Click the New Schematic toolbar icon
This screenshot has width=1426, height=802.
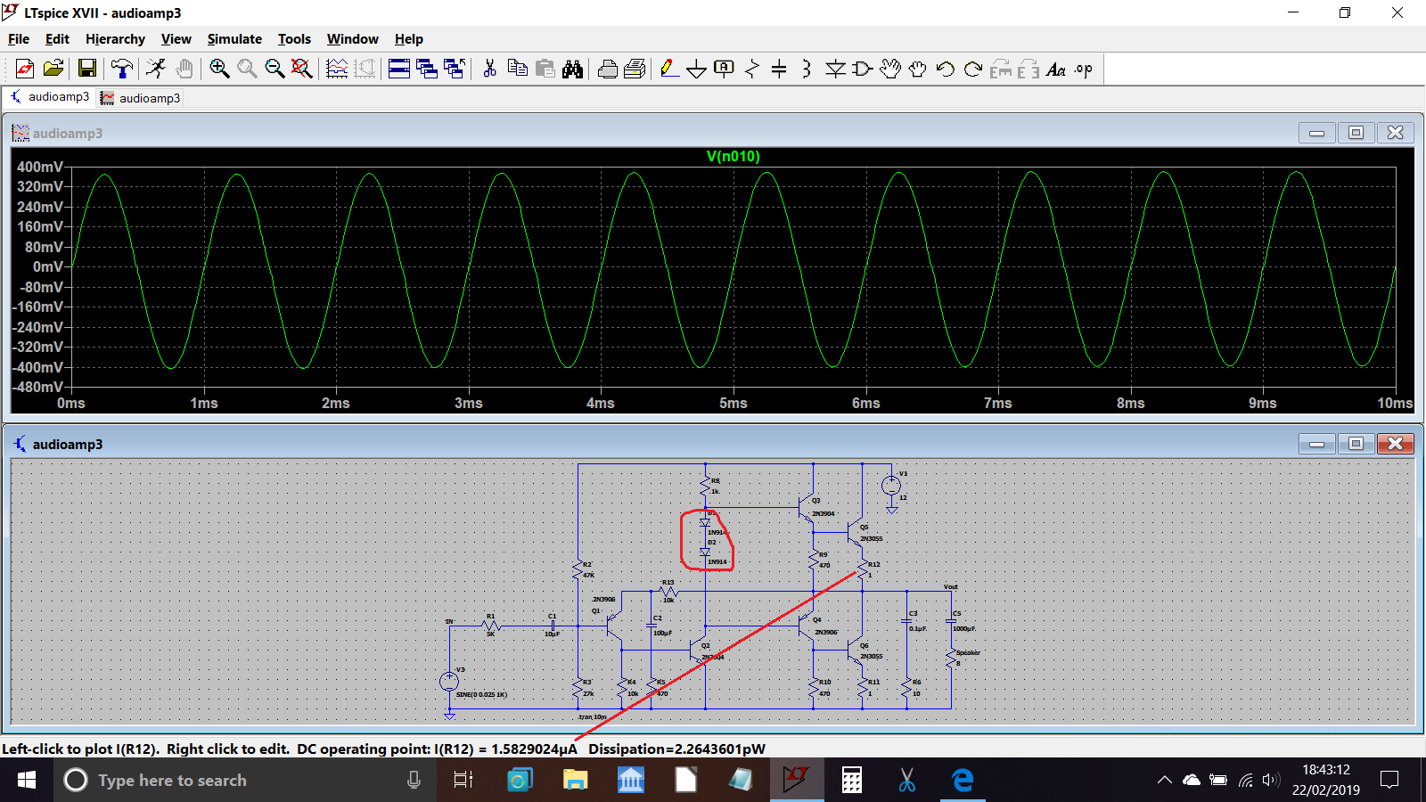[25, 69]
